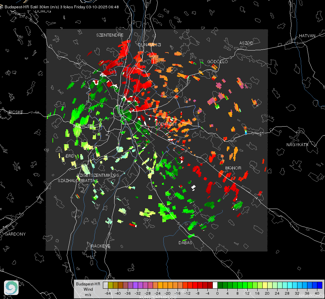Screen dimensions: 325x299
Task: Click the 20 legend scale value
Action: [267, 293]
